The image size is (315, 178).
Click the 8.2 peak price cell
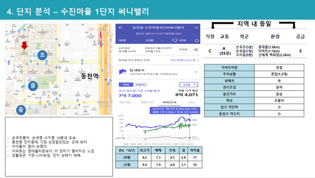click(144, 157)
